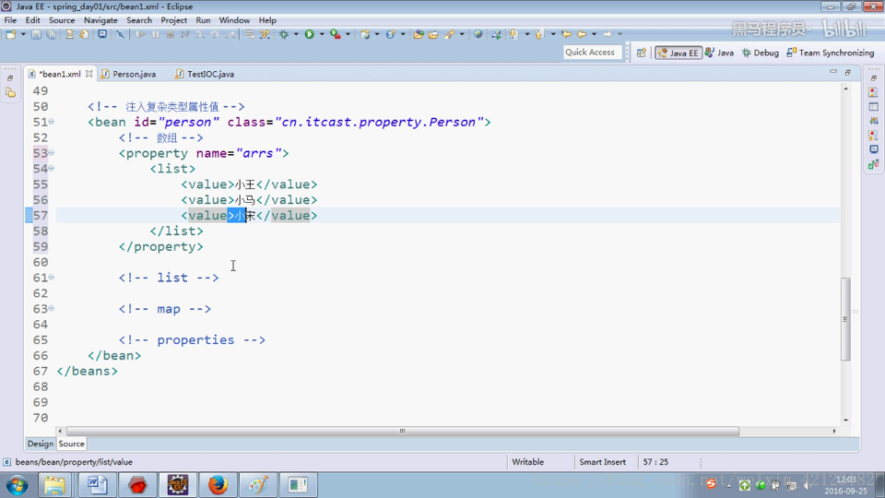Select the Source view tab
This screenshot has height=498, width=885.
[x=71, y=444]
